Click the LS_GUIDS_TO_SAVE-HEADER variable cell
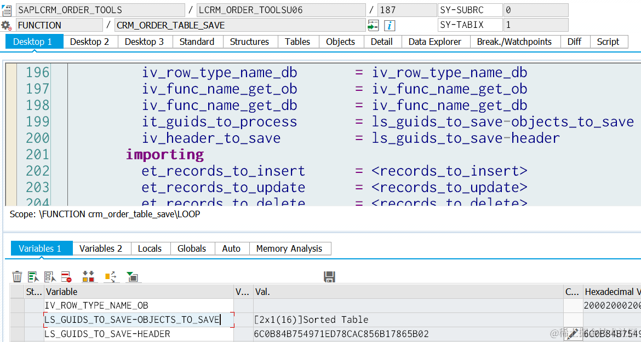 pos(139,334)
